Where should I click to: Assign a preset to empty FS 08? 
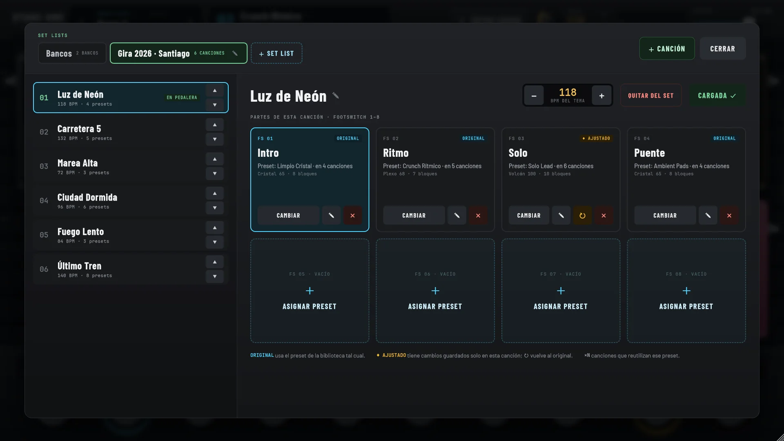[686, 291]
